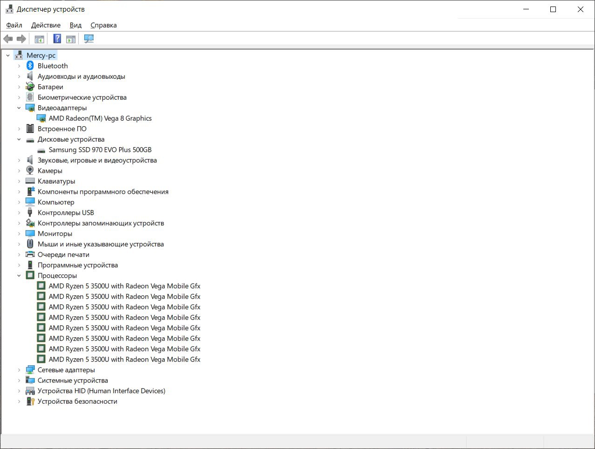Image resolution: width=595 pixels, height=449 pixels.
Task: Click the AMD Radeon Vega 8 device icon
Action: tap(41, 118)
